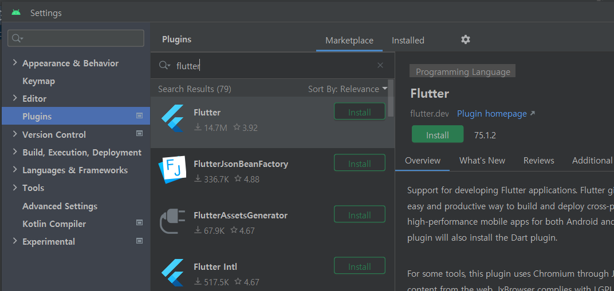
Task: Open the What's New tab
Action: (x=482, y=161)
